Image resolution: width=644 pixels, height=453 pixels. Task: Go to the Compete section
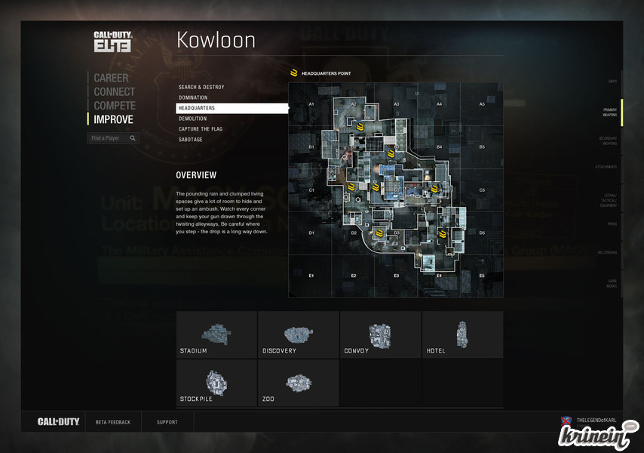pyautogui.click(x=115, y=106)
